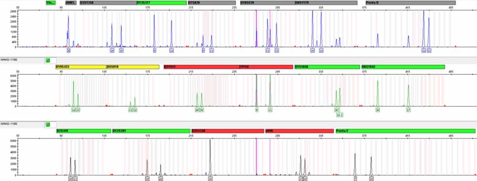Click allele label 10 under D8S1179

pos(312,50)
